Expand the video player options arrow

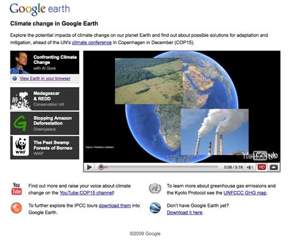[274, 168]
